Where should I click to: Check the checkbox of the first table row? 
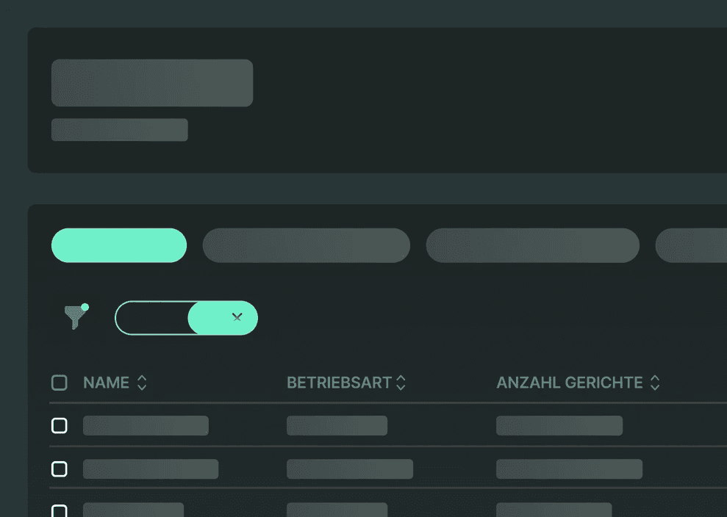pos(60,425)
